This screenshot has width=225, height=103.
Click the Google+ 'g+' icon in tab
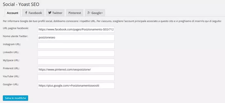(89, 13)
